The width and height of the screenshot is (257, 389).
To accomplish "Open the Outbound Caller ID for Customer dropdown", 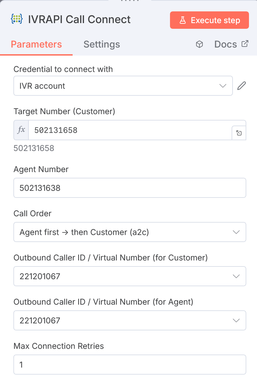I will (130, 276).
